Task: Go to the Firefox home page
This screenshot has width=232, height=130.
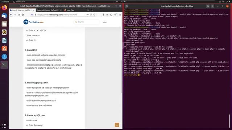Action: (x=23, y=14)
